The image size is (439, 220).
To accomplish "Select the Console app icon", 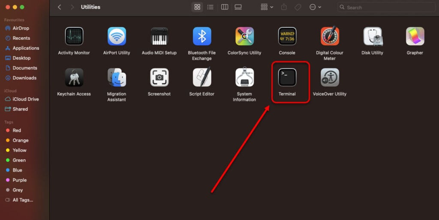I will [287, 36].
